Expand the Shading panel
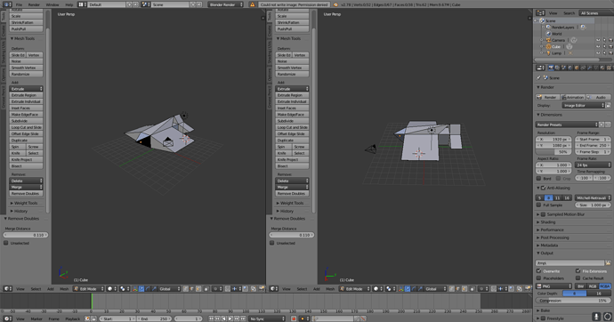 pos(547,222)
